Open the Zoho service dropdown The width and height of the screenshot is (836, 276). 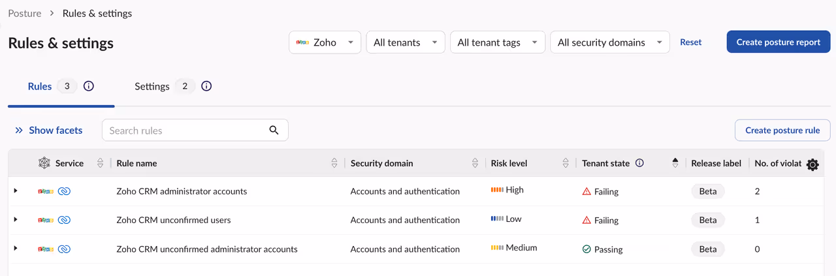325,42
